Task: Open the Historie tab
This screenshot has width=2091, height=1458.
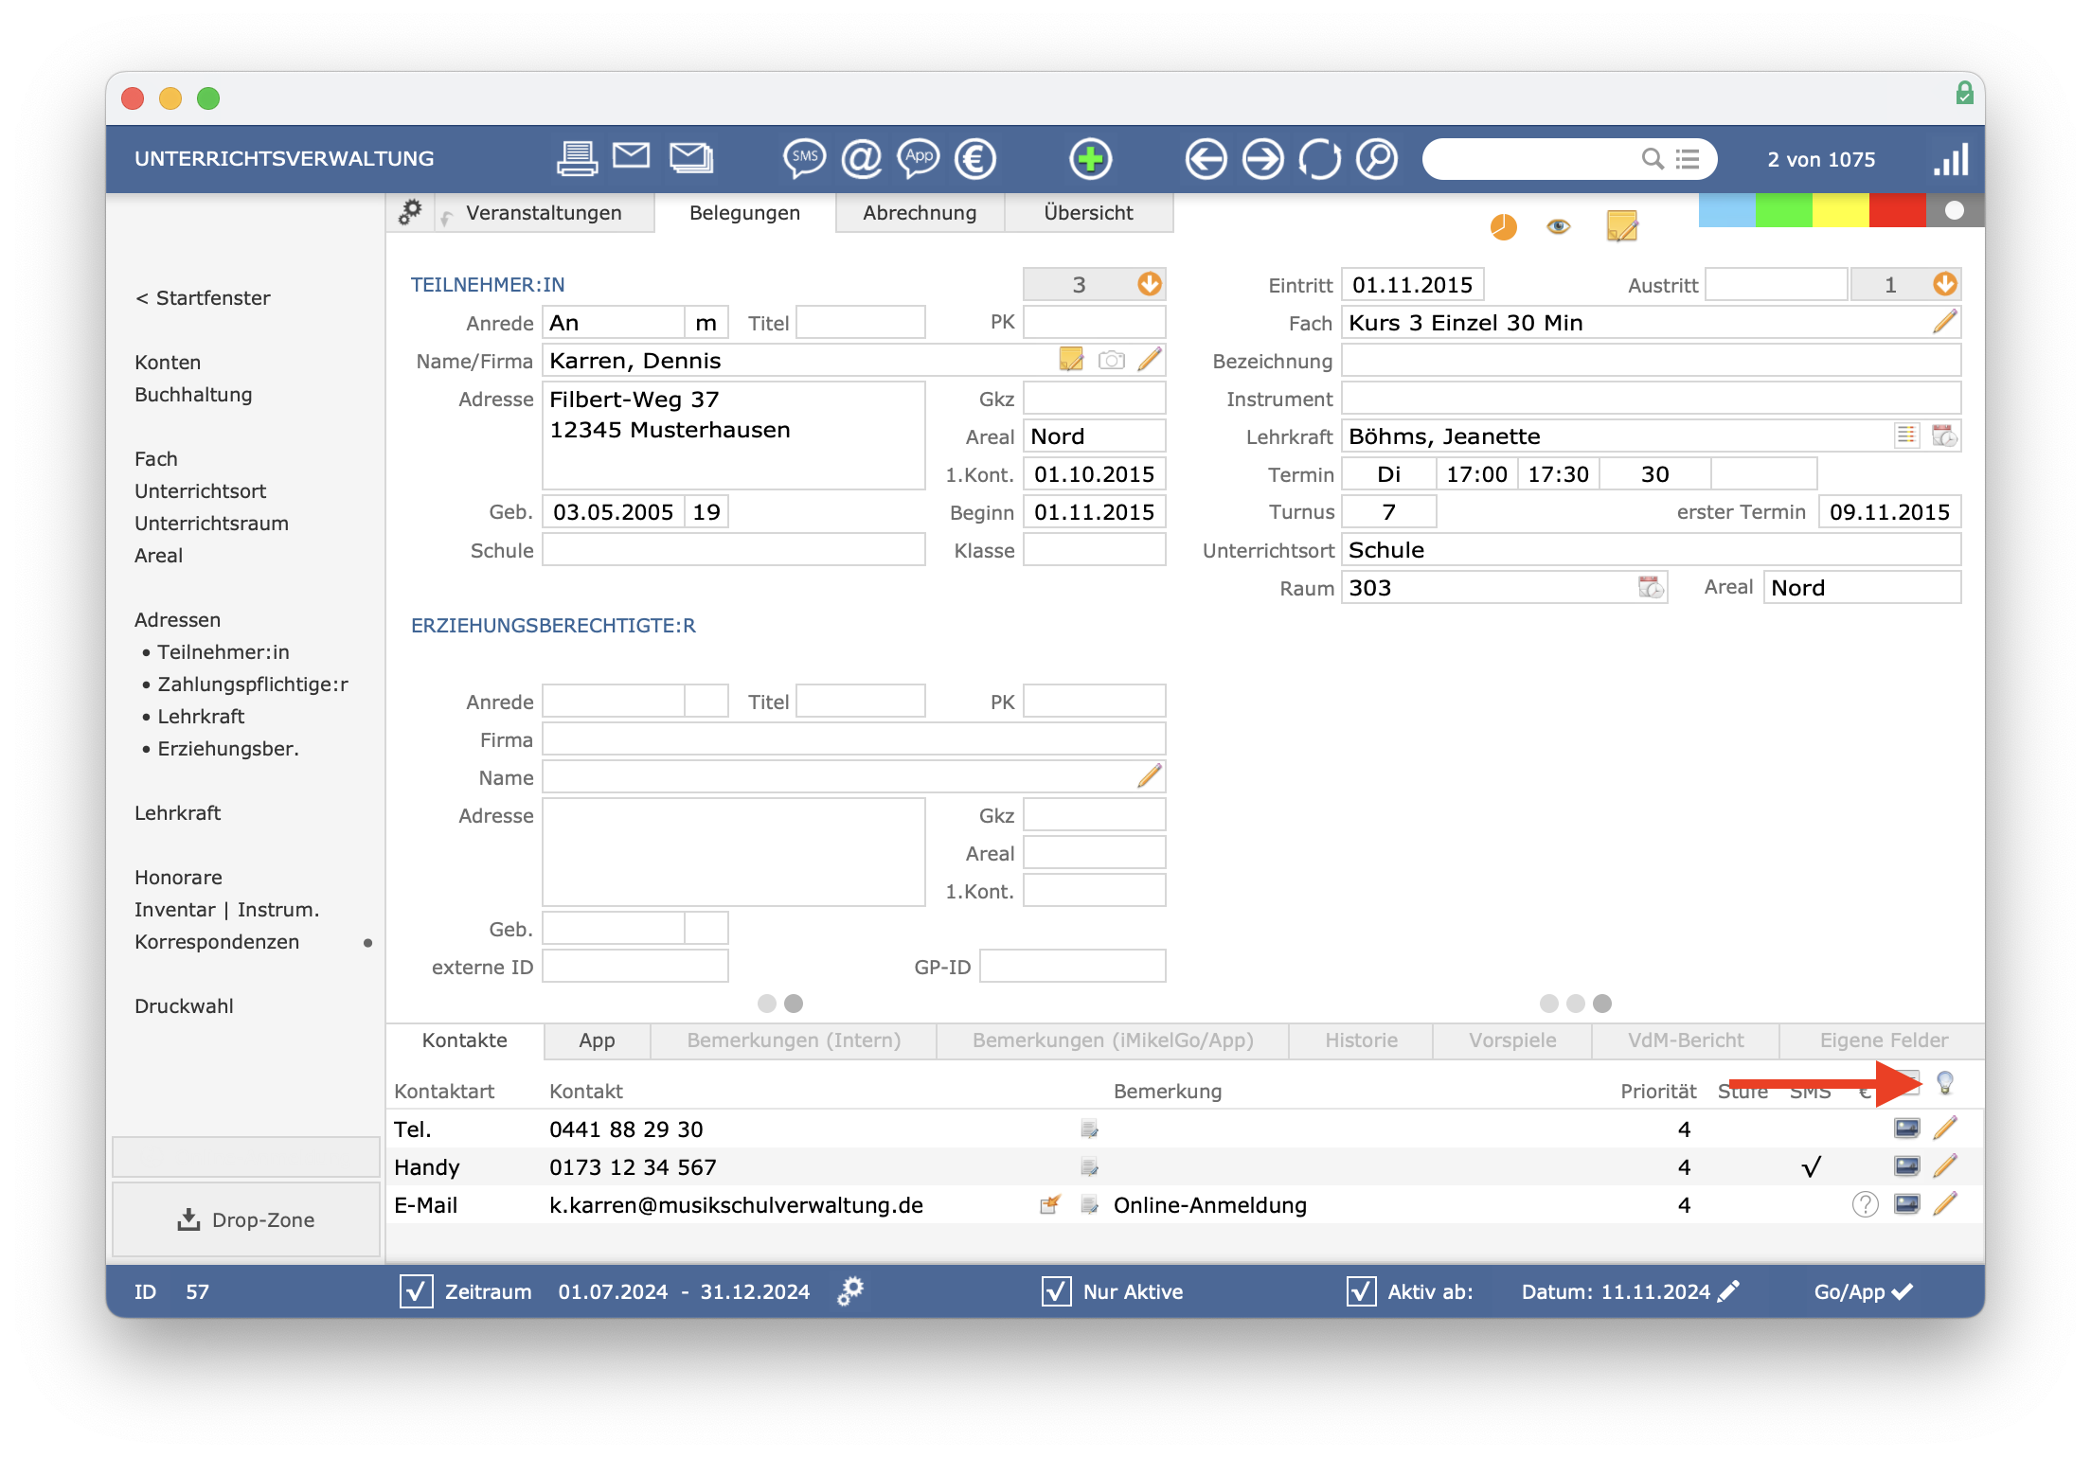Action: click(x=1361, y=1040)
